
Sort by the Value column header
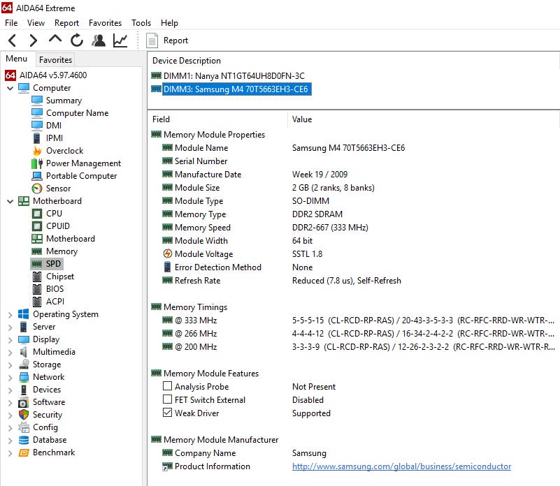[x=423, y=119]
